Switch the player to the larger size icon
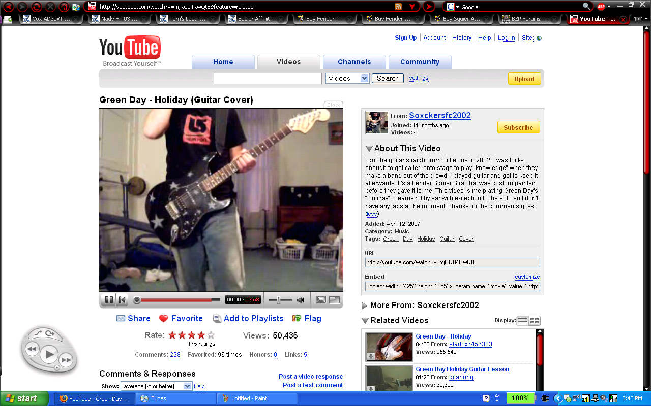The width and height of the screenshot is (651, 406). pyautogui.click(x=334, y=299)
